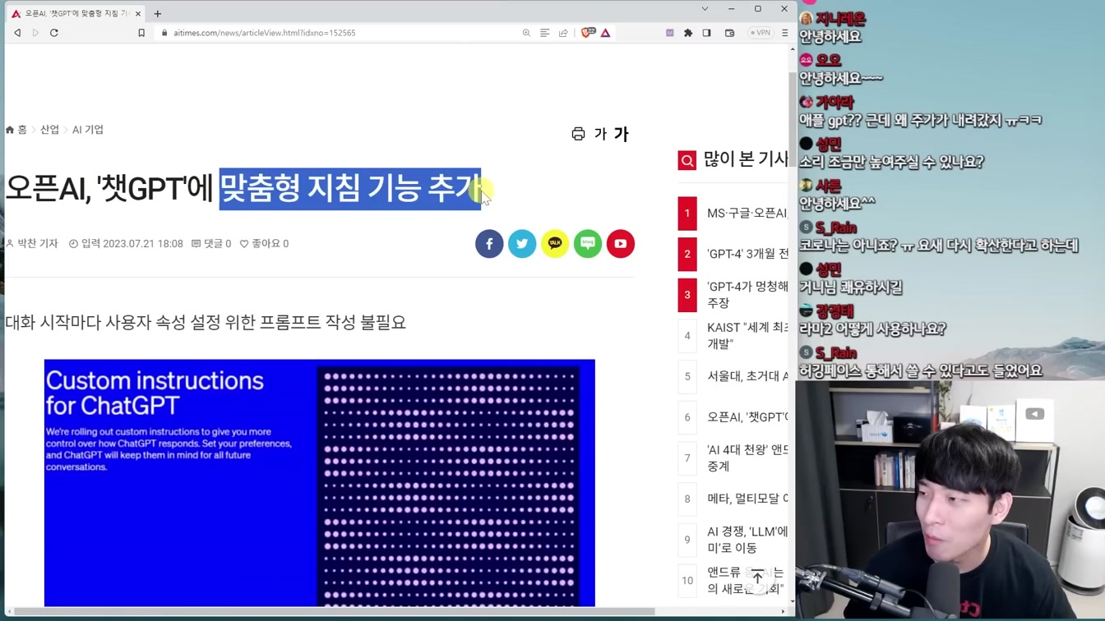Click chat username 지니레온

pyautogui.click(x=839, y=19)
